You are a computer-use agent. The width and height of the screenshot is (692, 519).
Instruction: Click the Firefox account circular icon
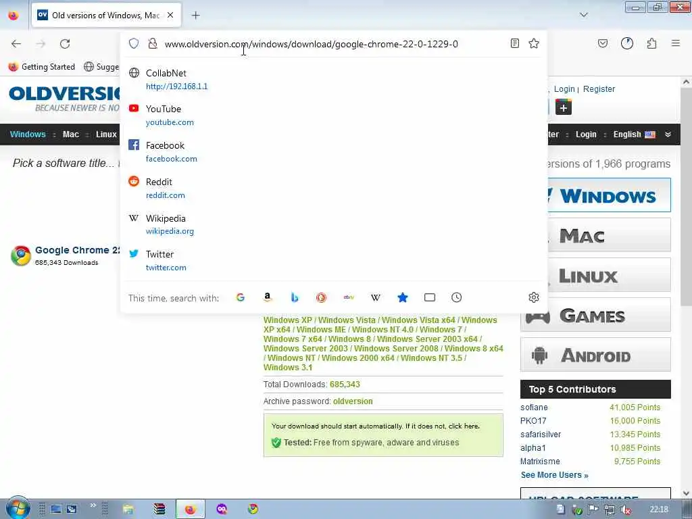click(x=626, y=43)
